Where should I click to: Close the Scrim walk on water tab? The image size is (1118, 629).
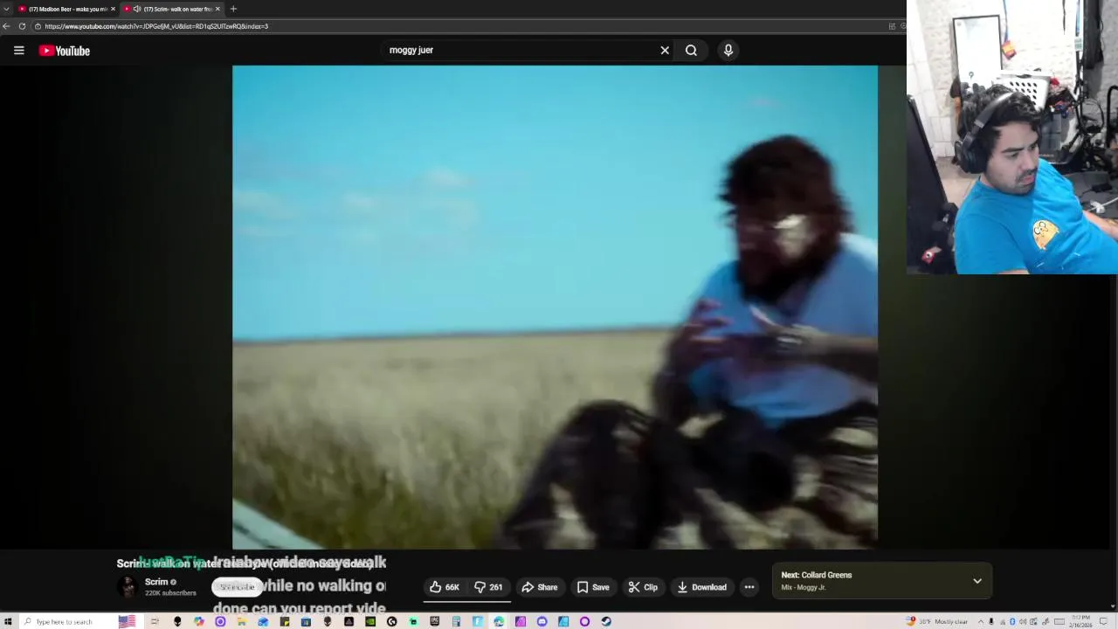pos(217,9)
